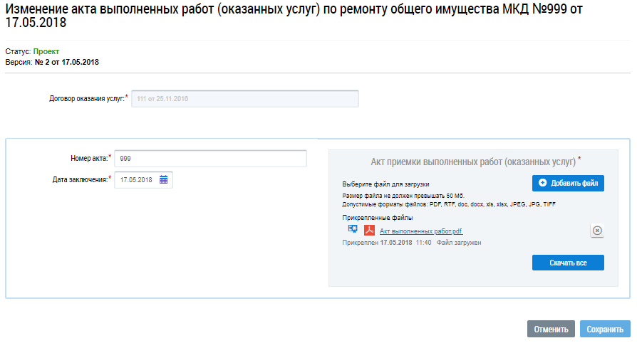
Task: Click the version text № 2 от 17.05.2018
Action: click(67, 62)
